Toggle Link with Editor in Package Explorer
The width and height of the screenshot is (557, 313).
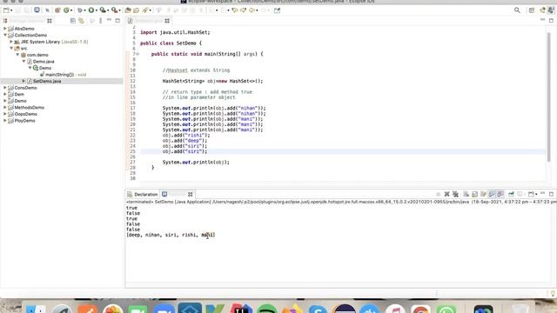81,21
